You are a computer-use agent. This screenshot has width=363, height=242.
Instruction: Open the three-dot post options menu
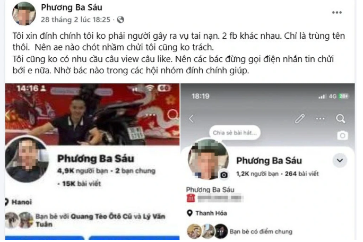click(x=336, y=13)
